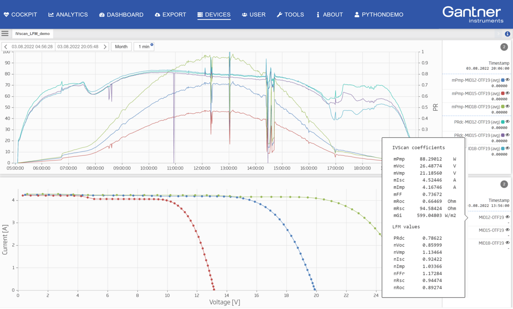Click the lower chart's badge showing 2

[504, 184]
